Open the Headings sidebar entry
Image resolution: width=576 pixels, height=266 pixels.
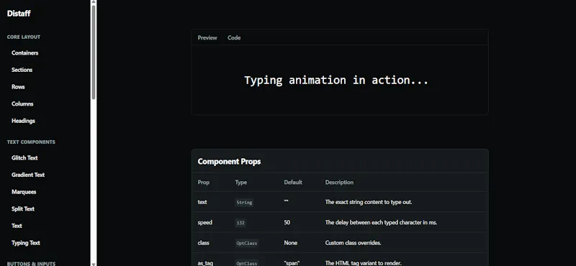pos(23,121)
